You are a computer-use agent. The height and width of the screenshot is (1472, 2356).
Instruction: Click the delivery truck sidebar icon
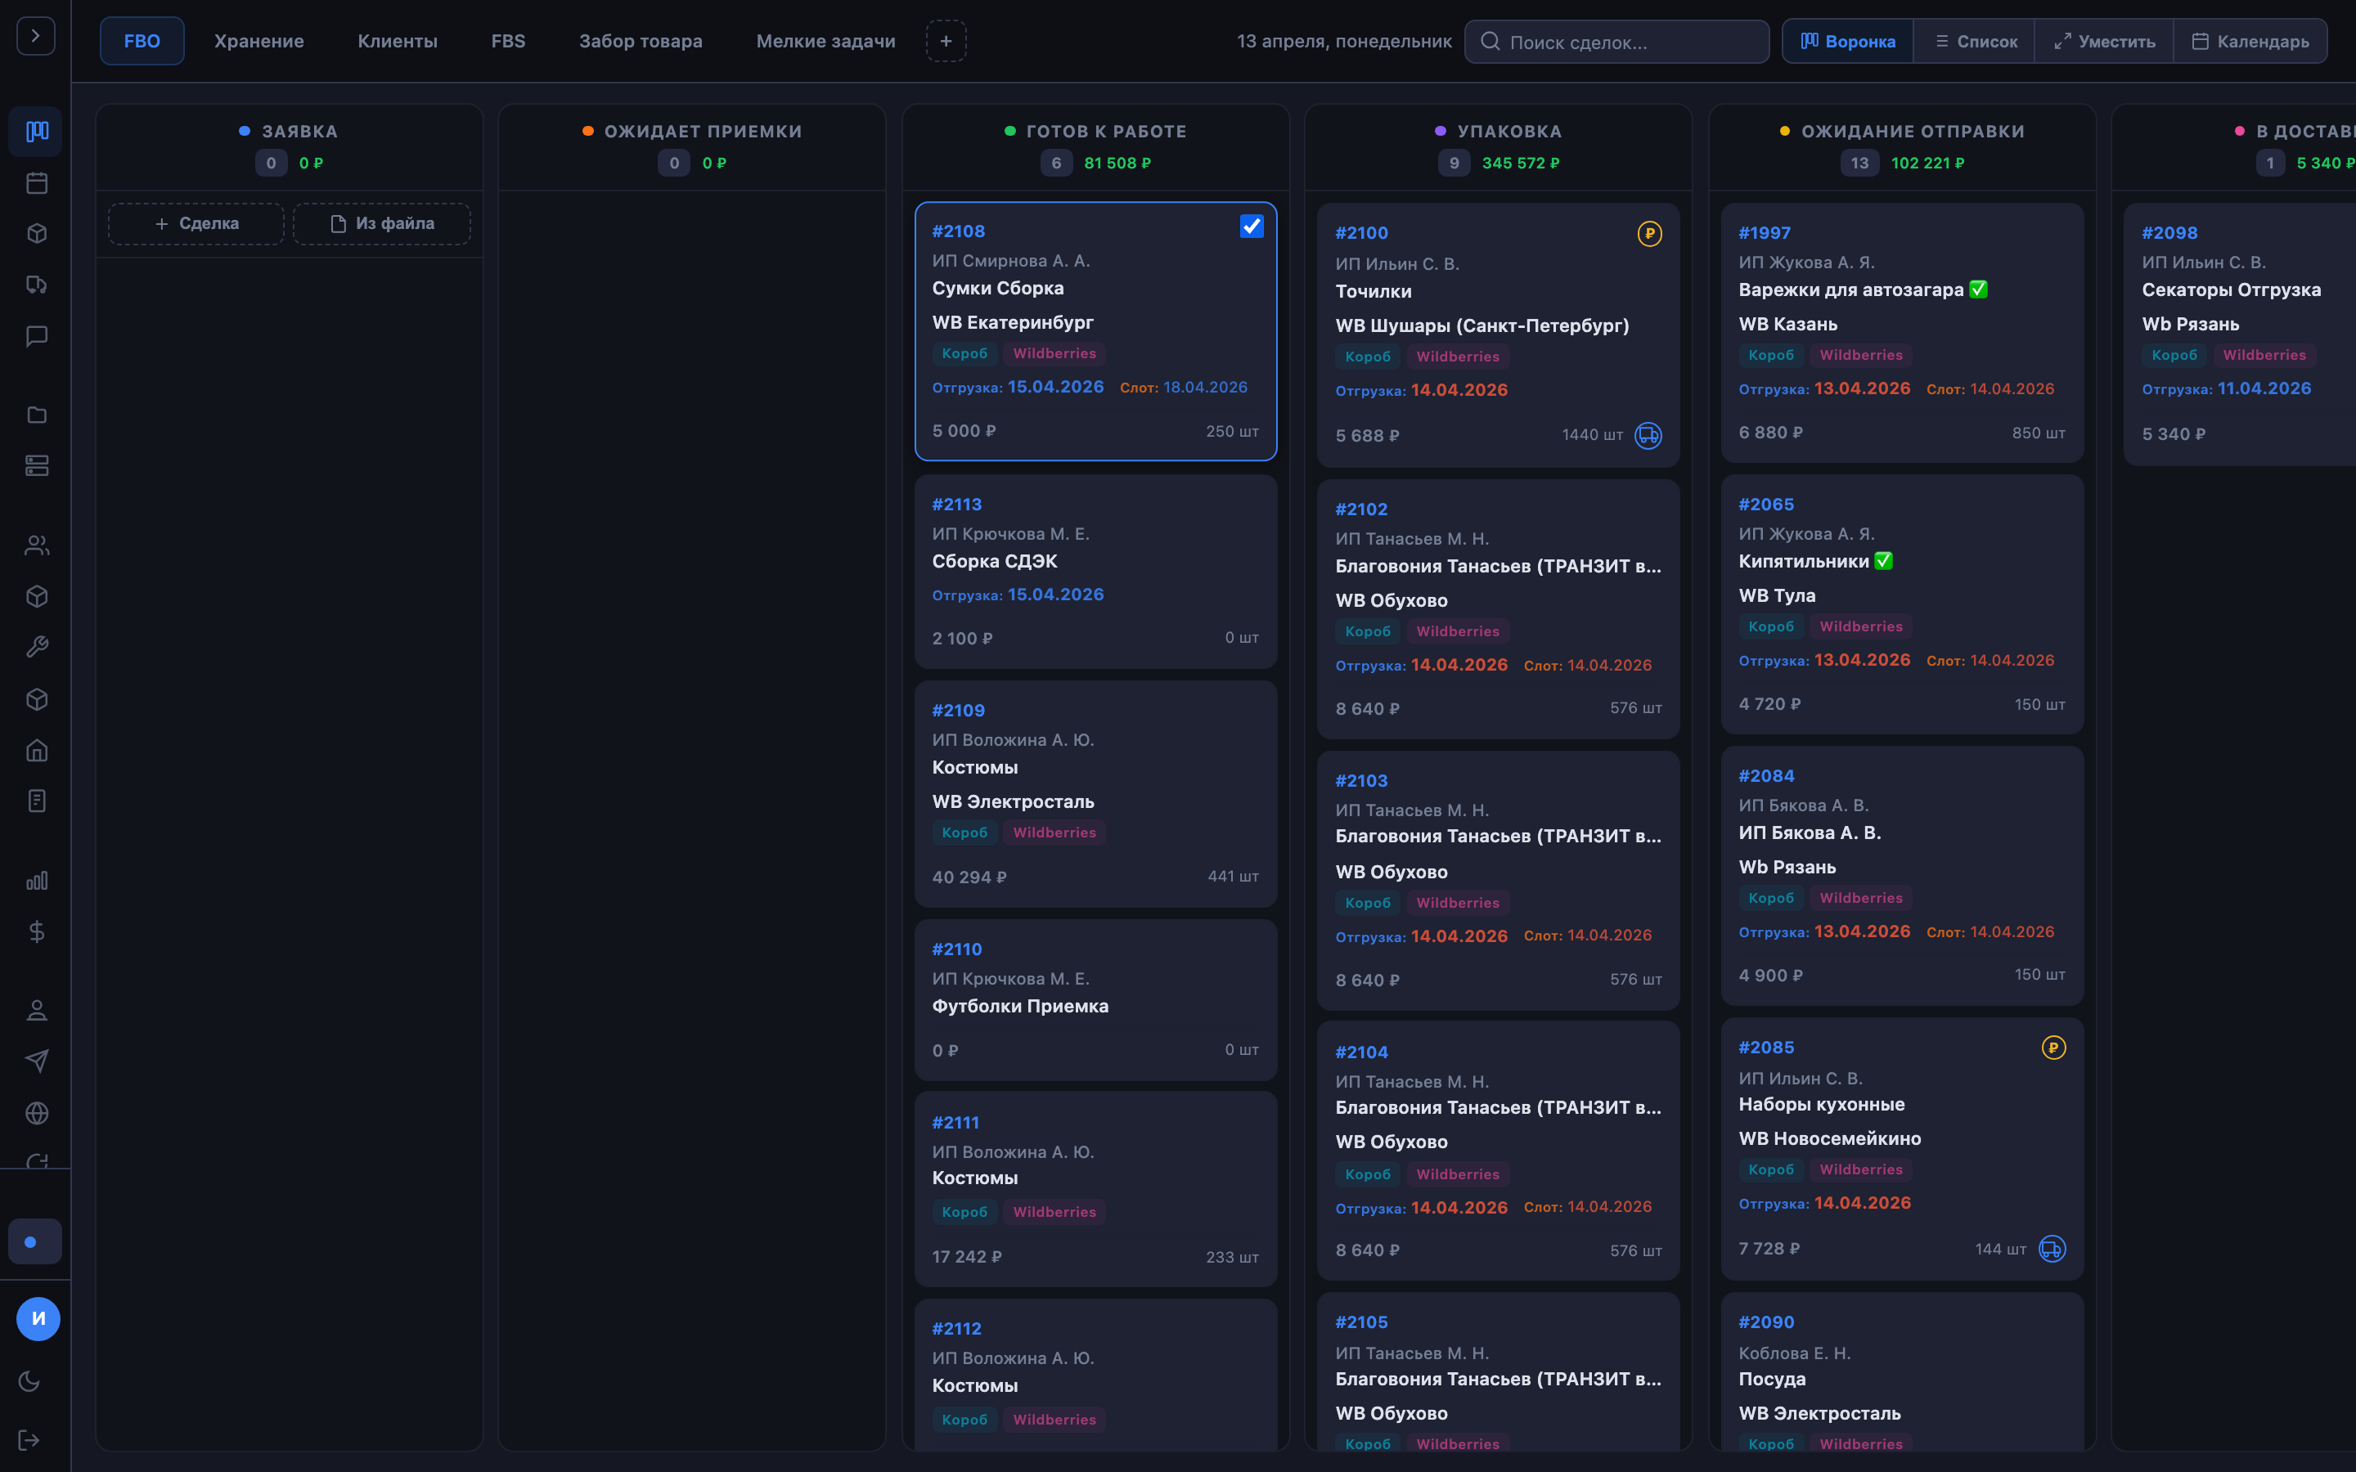coord(37,285)
